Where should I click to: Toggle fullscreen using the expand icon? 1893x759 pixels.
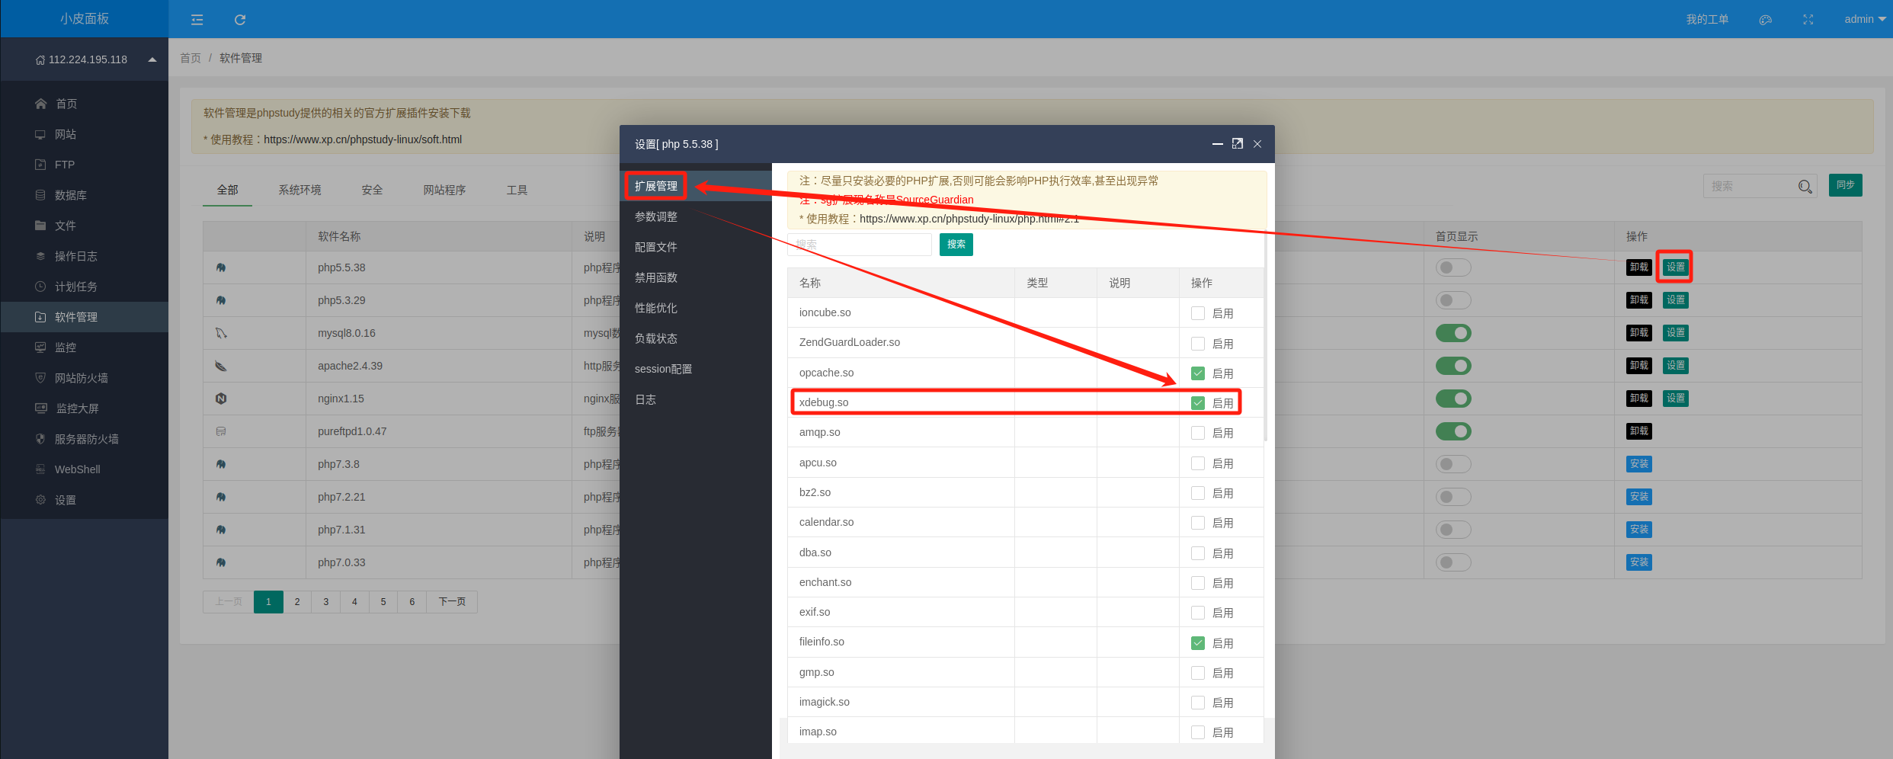tap(1808, 20)
